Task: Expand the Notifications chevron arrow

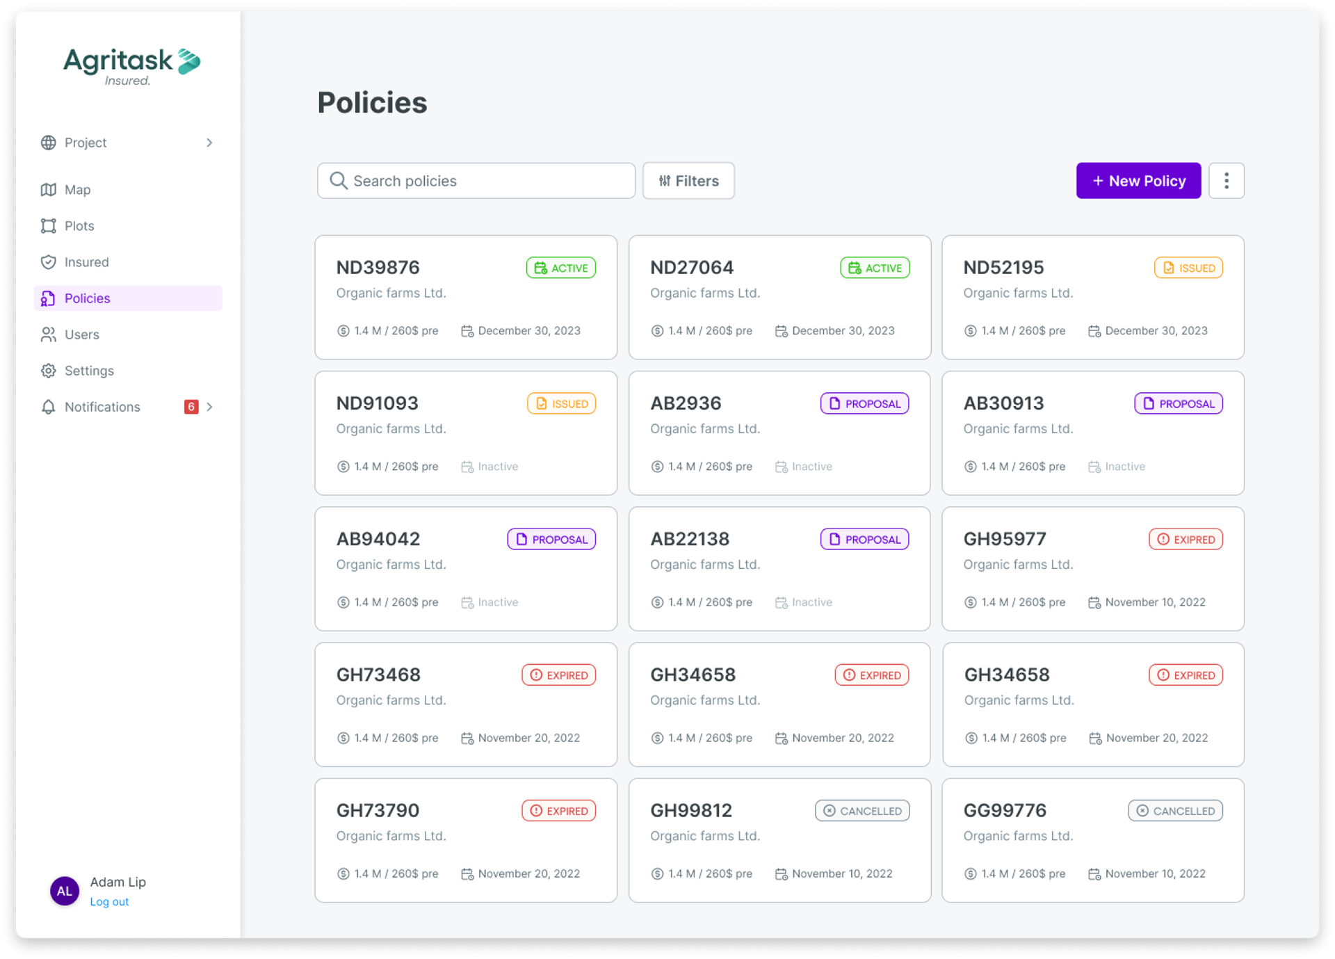Action: point(209,407)
